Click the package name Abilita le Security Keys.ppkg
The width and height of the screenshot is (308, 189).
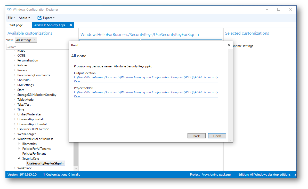pyautogui.click(x=133, y=66)
